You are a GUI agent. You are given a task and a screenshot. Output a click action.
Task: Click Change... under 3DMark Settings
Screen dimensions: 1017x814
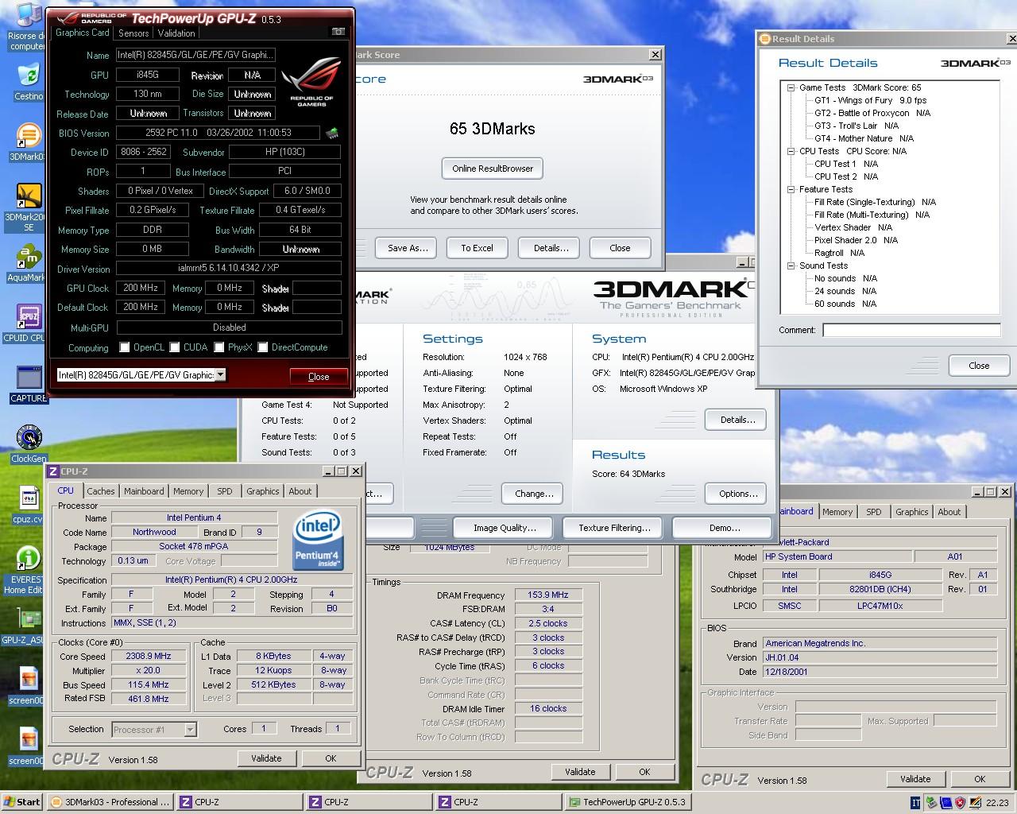pyautogui.click(x=534, y=494)
